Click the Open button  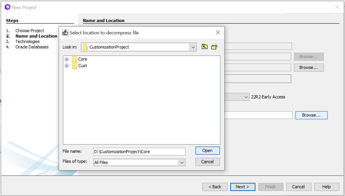(207, 151)
